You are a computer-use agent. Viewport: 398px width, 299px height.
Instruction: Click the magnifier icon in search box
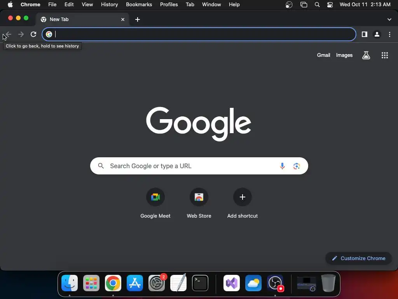click(101, 166)
